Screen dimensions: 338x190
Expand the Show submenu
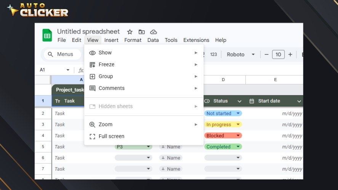pyautogui.click(x=105, y=53)
